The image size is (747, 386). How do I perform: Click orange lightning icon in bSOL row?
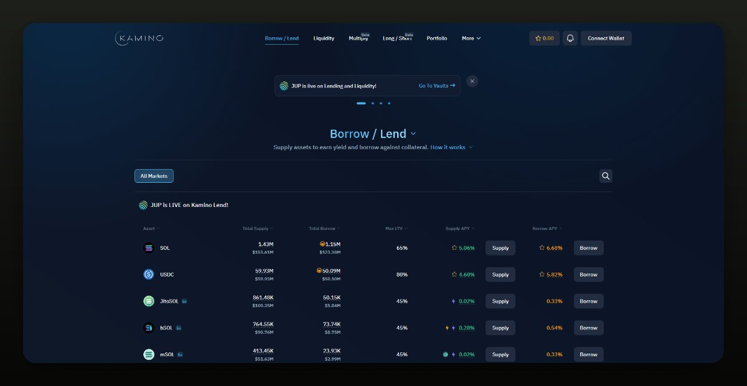(447, 328)
